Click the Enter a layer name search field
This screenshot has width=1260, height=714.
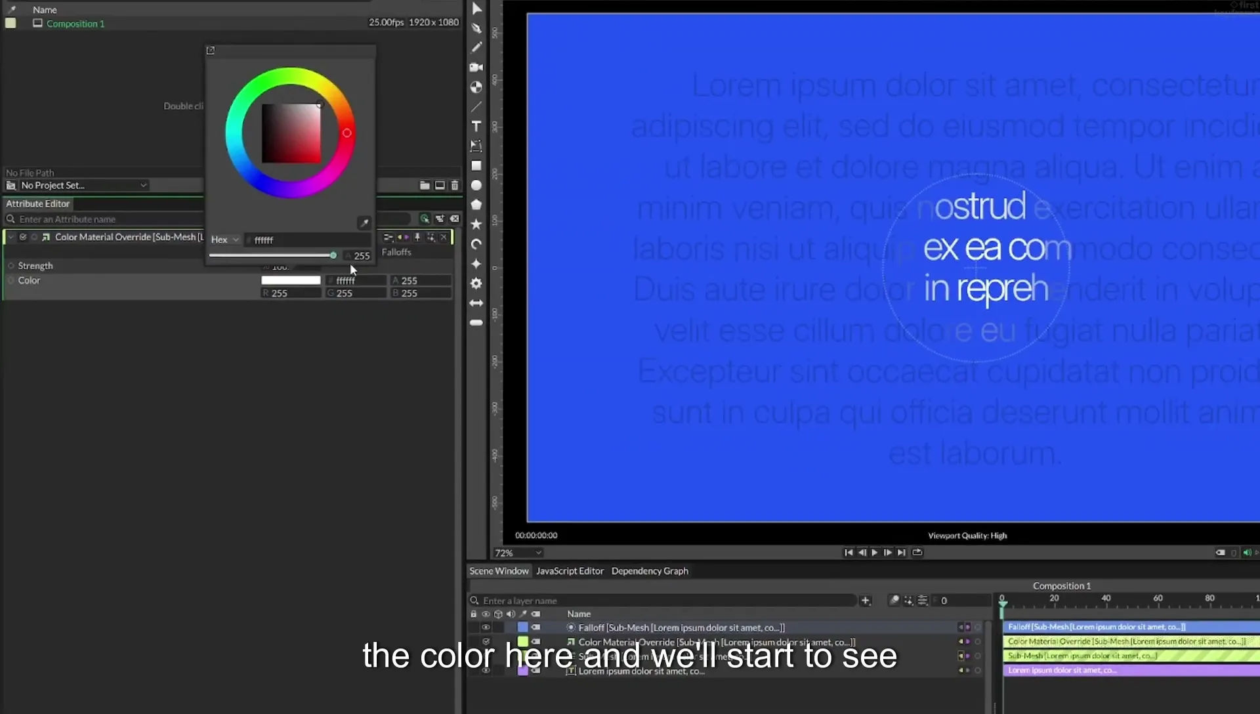tap(663, 600)
